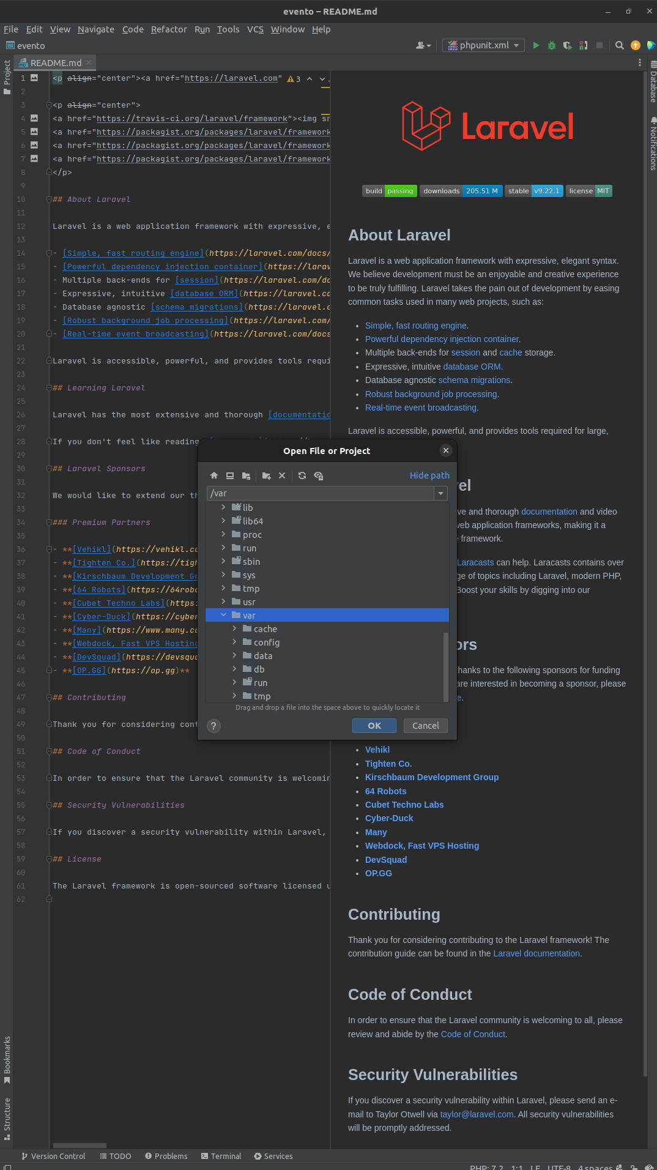Open the VCS menu
The height and width of the screenshot is (1170, 657).
pyautogui.click(x=255, y=29)
